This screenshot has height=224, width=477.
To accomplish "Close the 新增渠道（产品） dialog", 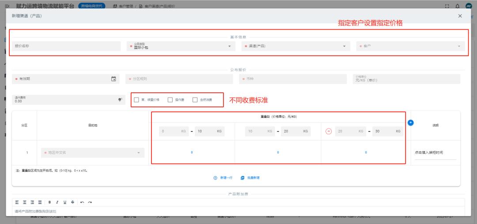I will (460, 16).
